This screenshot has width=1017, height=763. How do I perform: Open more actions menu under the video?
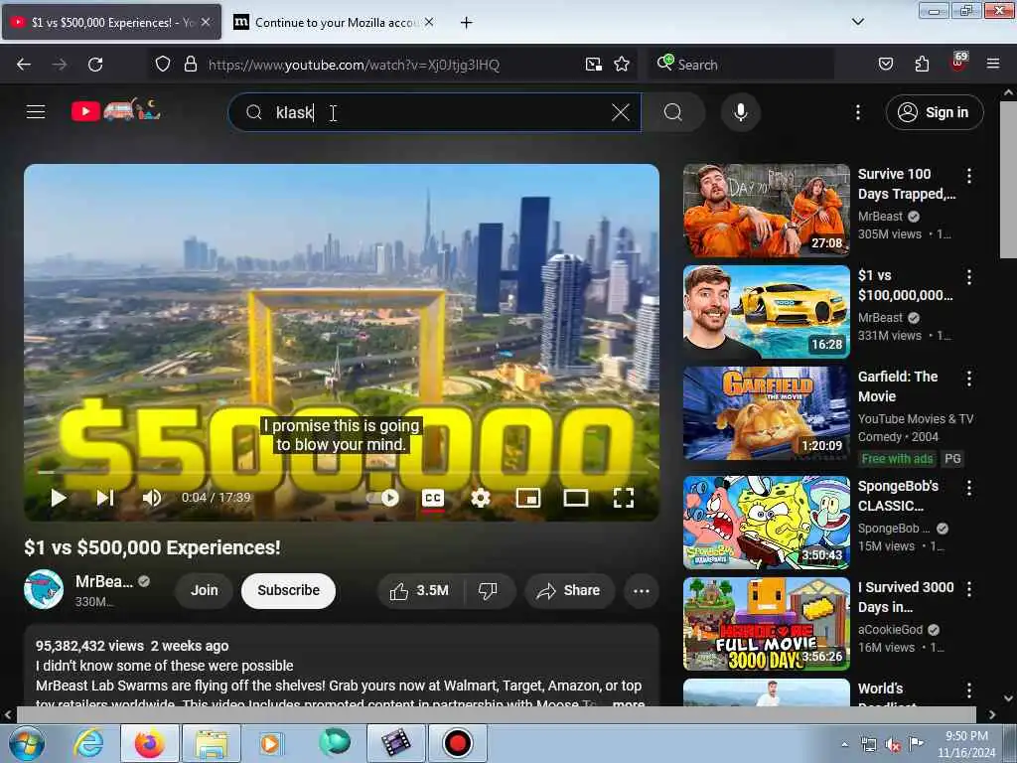point(641,590)
